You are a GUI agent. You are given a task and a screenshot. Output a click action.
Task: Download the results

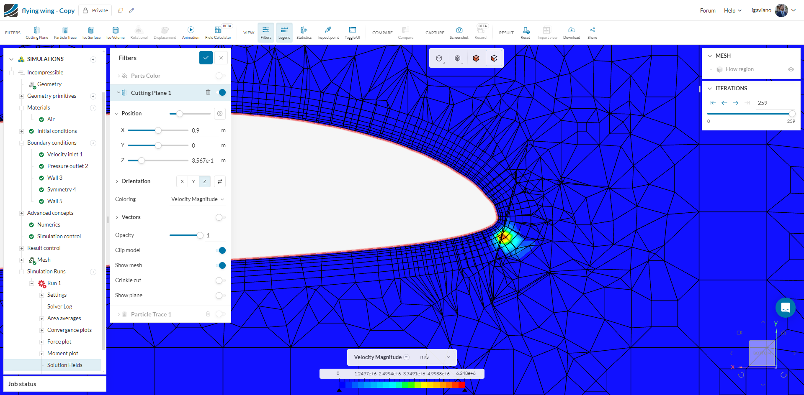pos(572,33)
